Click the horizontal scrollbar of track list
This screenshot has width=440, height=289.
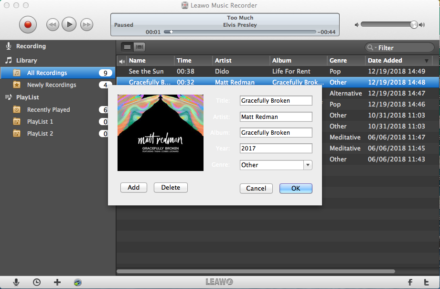[256, 271]
